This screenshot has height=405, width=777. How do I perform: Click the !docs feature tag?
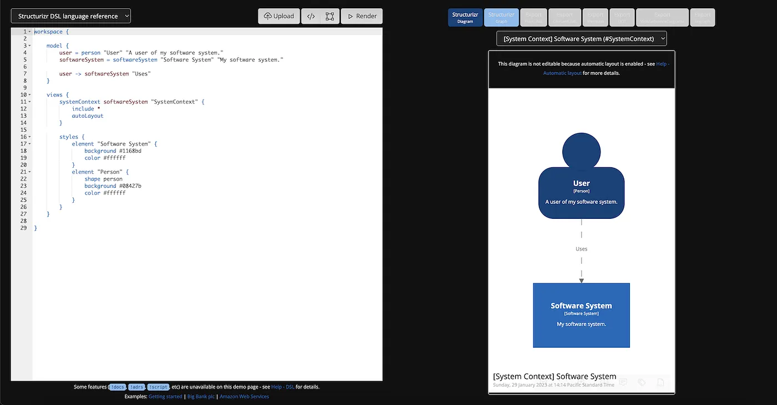pos(118,387)
